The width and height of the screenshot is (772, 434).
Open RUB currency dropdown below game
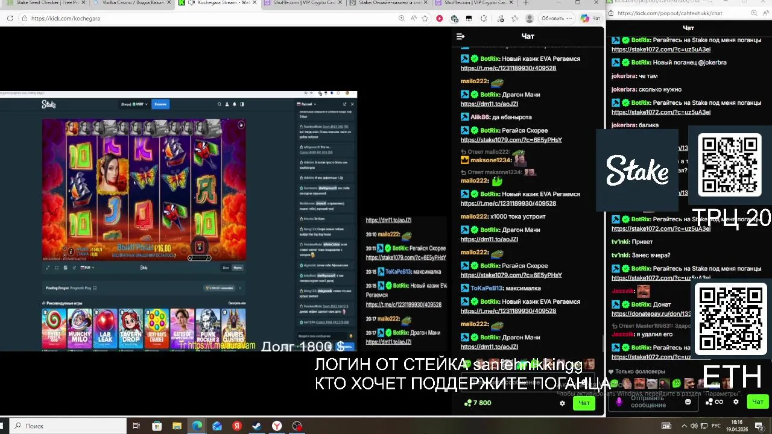tap(88, 268)
